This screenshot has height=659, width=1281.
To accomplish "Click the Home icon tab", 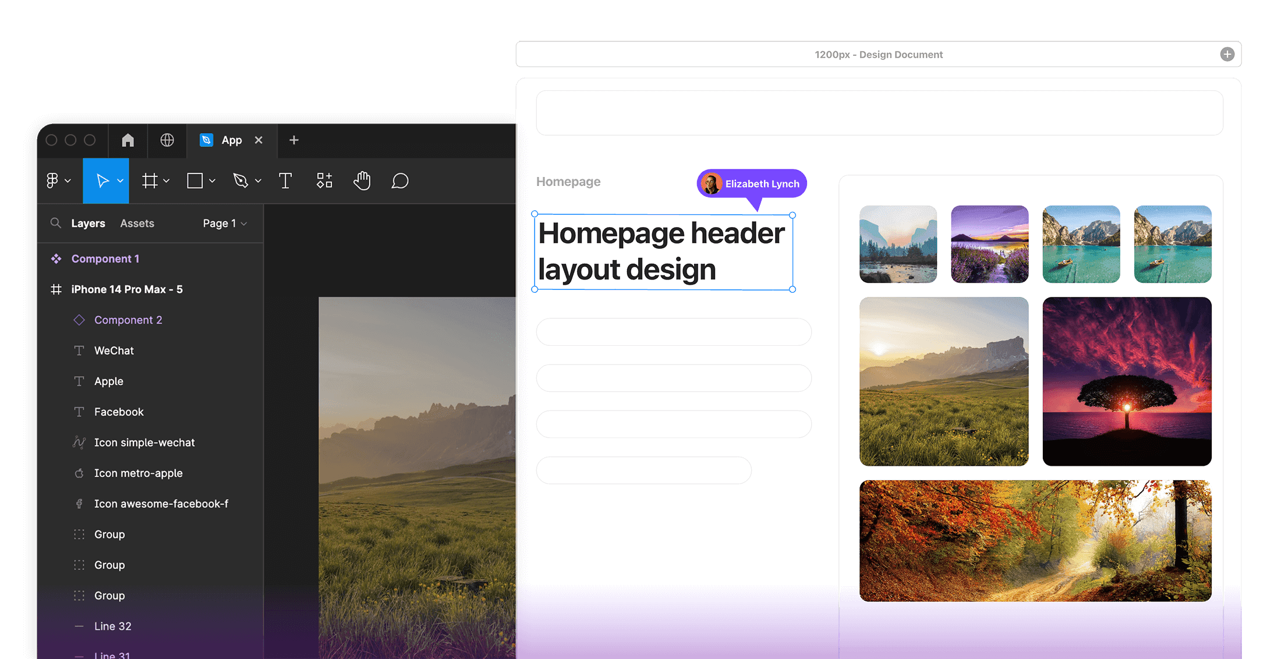I will click(x=128, y=140).
